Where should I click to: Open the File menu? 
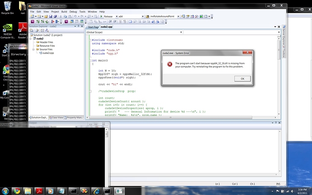32,12
